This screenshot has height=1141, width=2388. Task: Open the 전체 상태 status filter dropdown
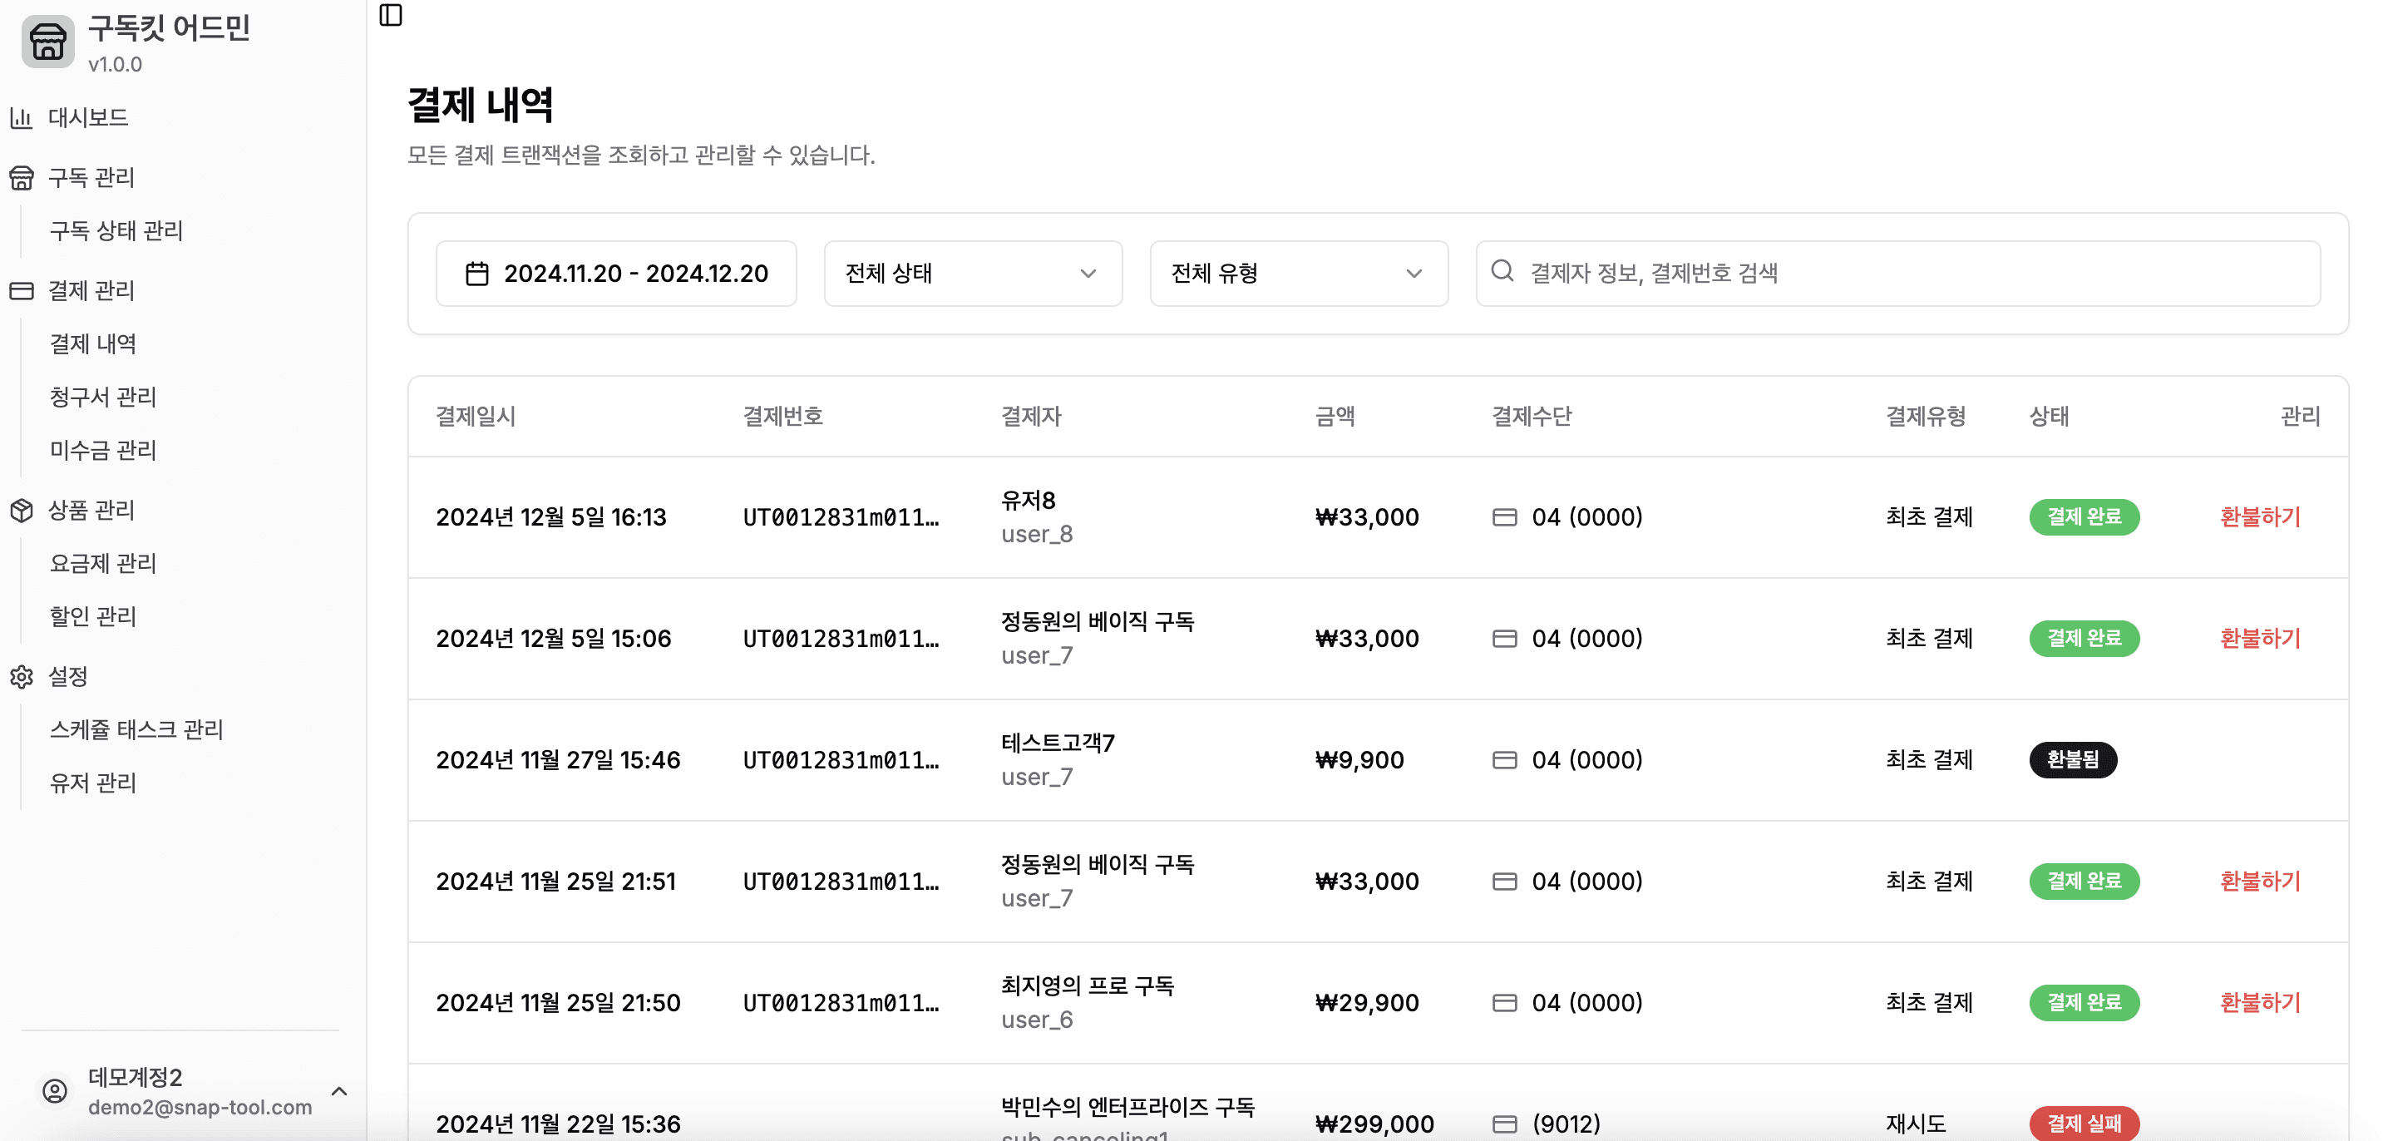click(973, 274)
